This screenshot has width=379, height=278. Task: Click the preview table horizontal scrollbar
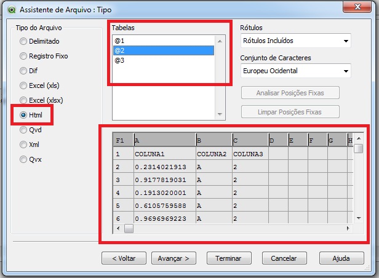point(234,229)
